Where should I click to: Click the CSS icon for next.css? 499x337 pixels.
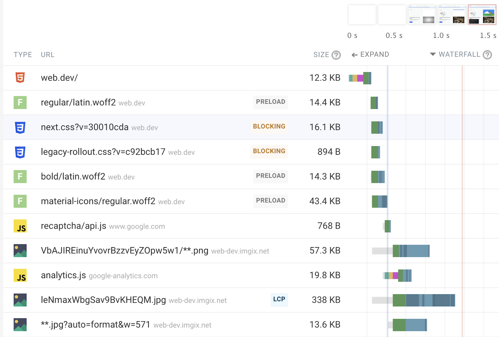[20, 127]
